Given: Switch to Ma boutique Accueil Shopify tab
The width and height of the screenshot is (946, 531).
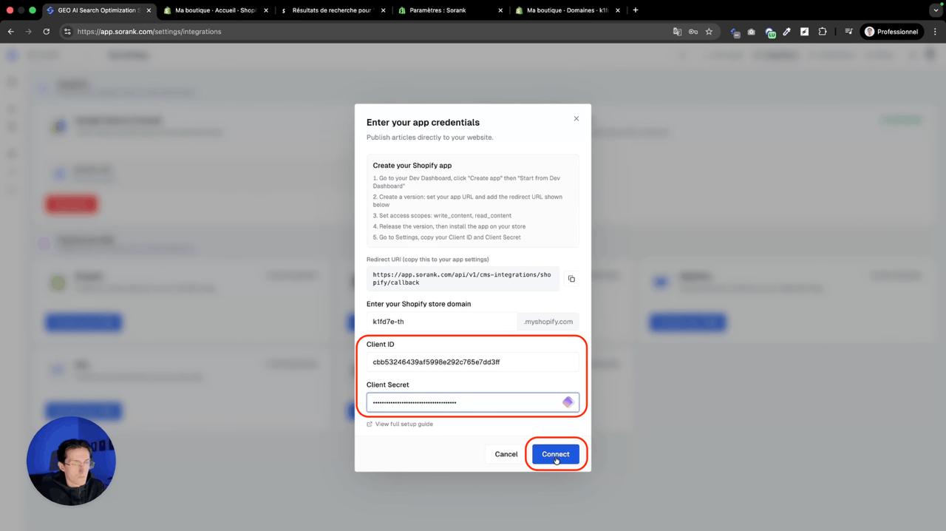Looking at the screenshot, I should pos(216,10).
